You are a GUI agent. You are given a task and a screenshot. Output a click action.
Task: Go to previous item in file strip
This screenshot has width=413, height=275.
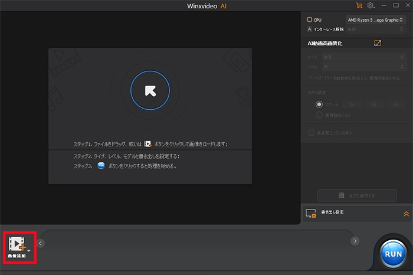40,243
